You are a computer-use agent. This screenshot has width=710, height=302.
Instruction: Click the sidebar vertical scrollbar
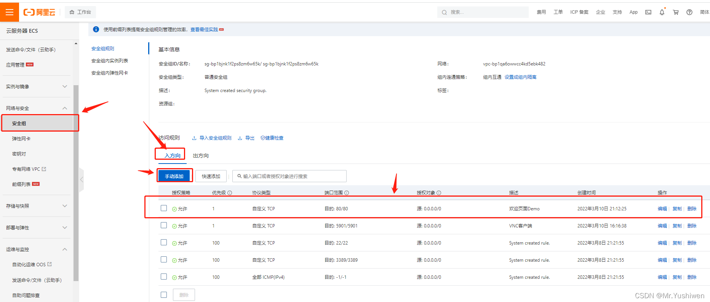(76, 183)
